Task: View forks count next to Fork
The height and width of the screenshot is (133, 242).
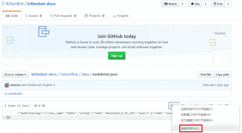Action: [228, 4]
